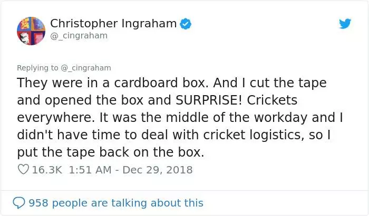
Task: Open Christopher Ingraham's profile avatar
Action: pyautogui.click(x=31, y=31)
